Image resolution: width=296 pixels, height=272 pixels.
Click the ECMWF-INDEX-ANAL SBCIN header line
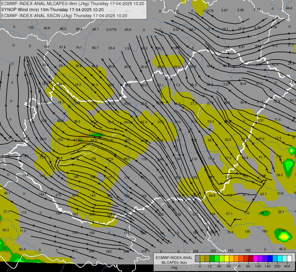64,16
